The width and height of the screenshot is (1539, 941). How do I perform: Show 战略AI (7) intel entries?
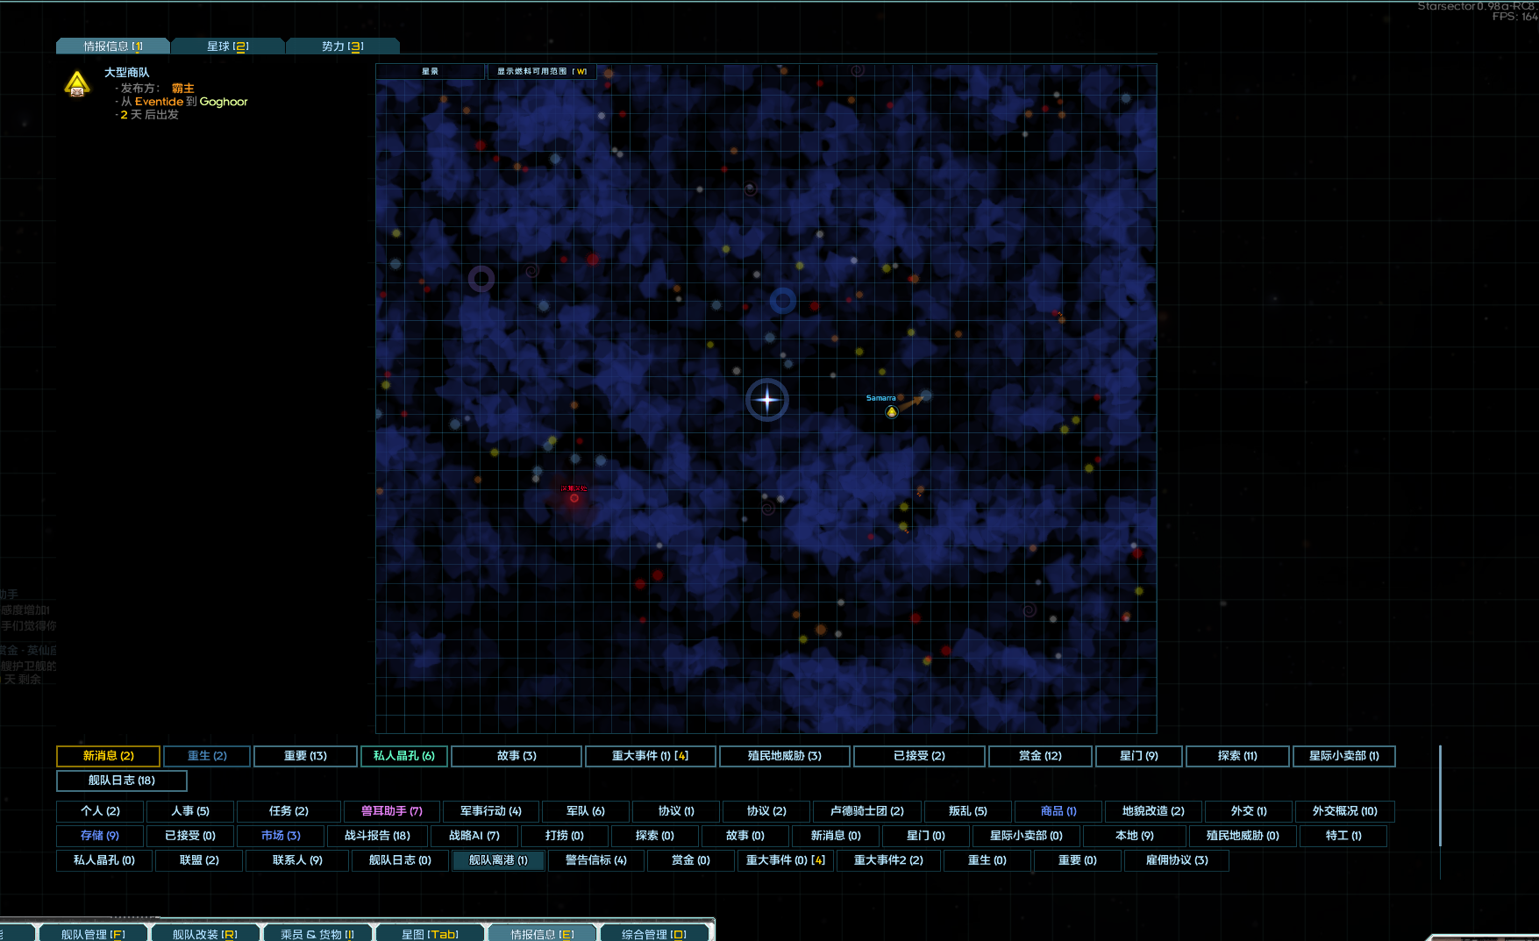coord(474,836)
